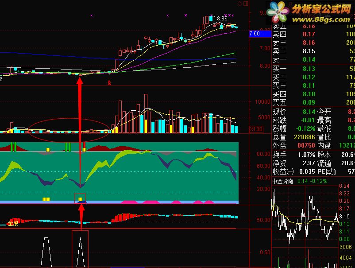Click the 6006 intraday volume axis label
Viewport: 355px width, 268px height.
tap(345, 247)
